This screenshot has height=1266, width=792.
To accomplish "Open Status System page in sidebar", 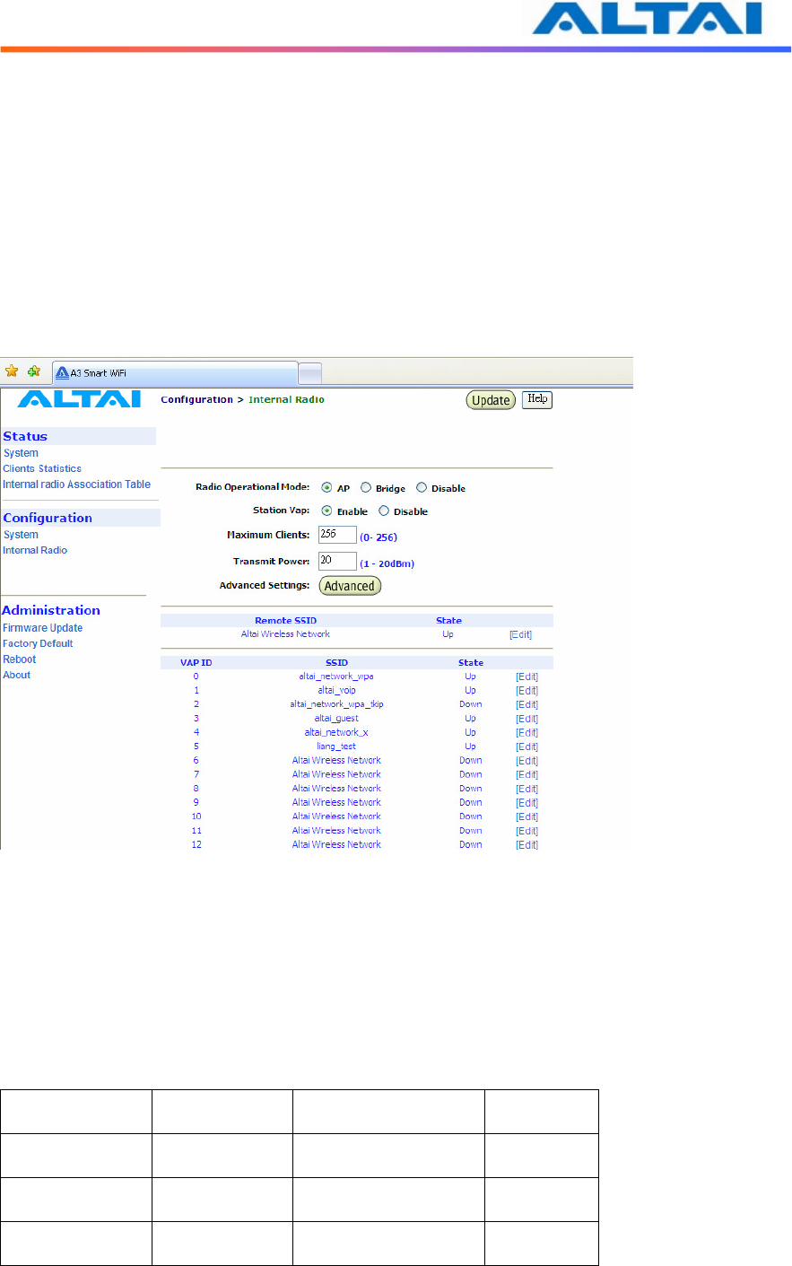I will [21, 453].
